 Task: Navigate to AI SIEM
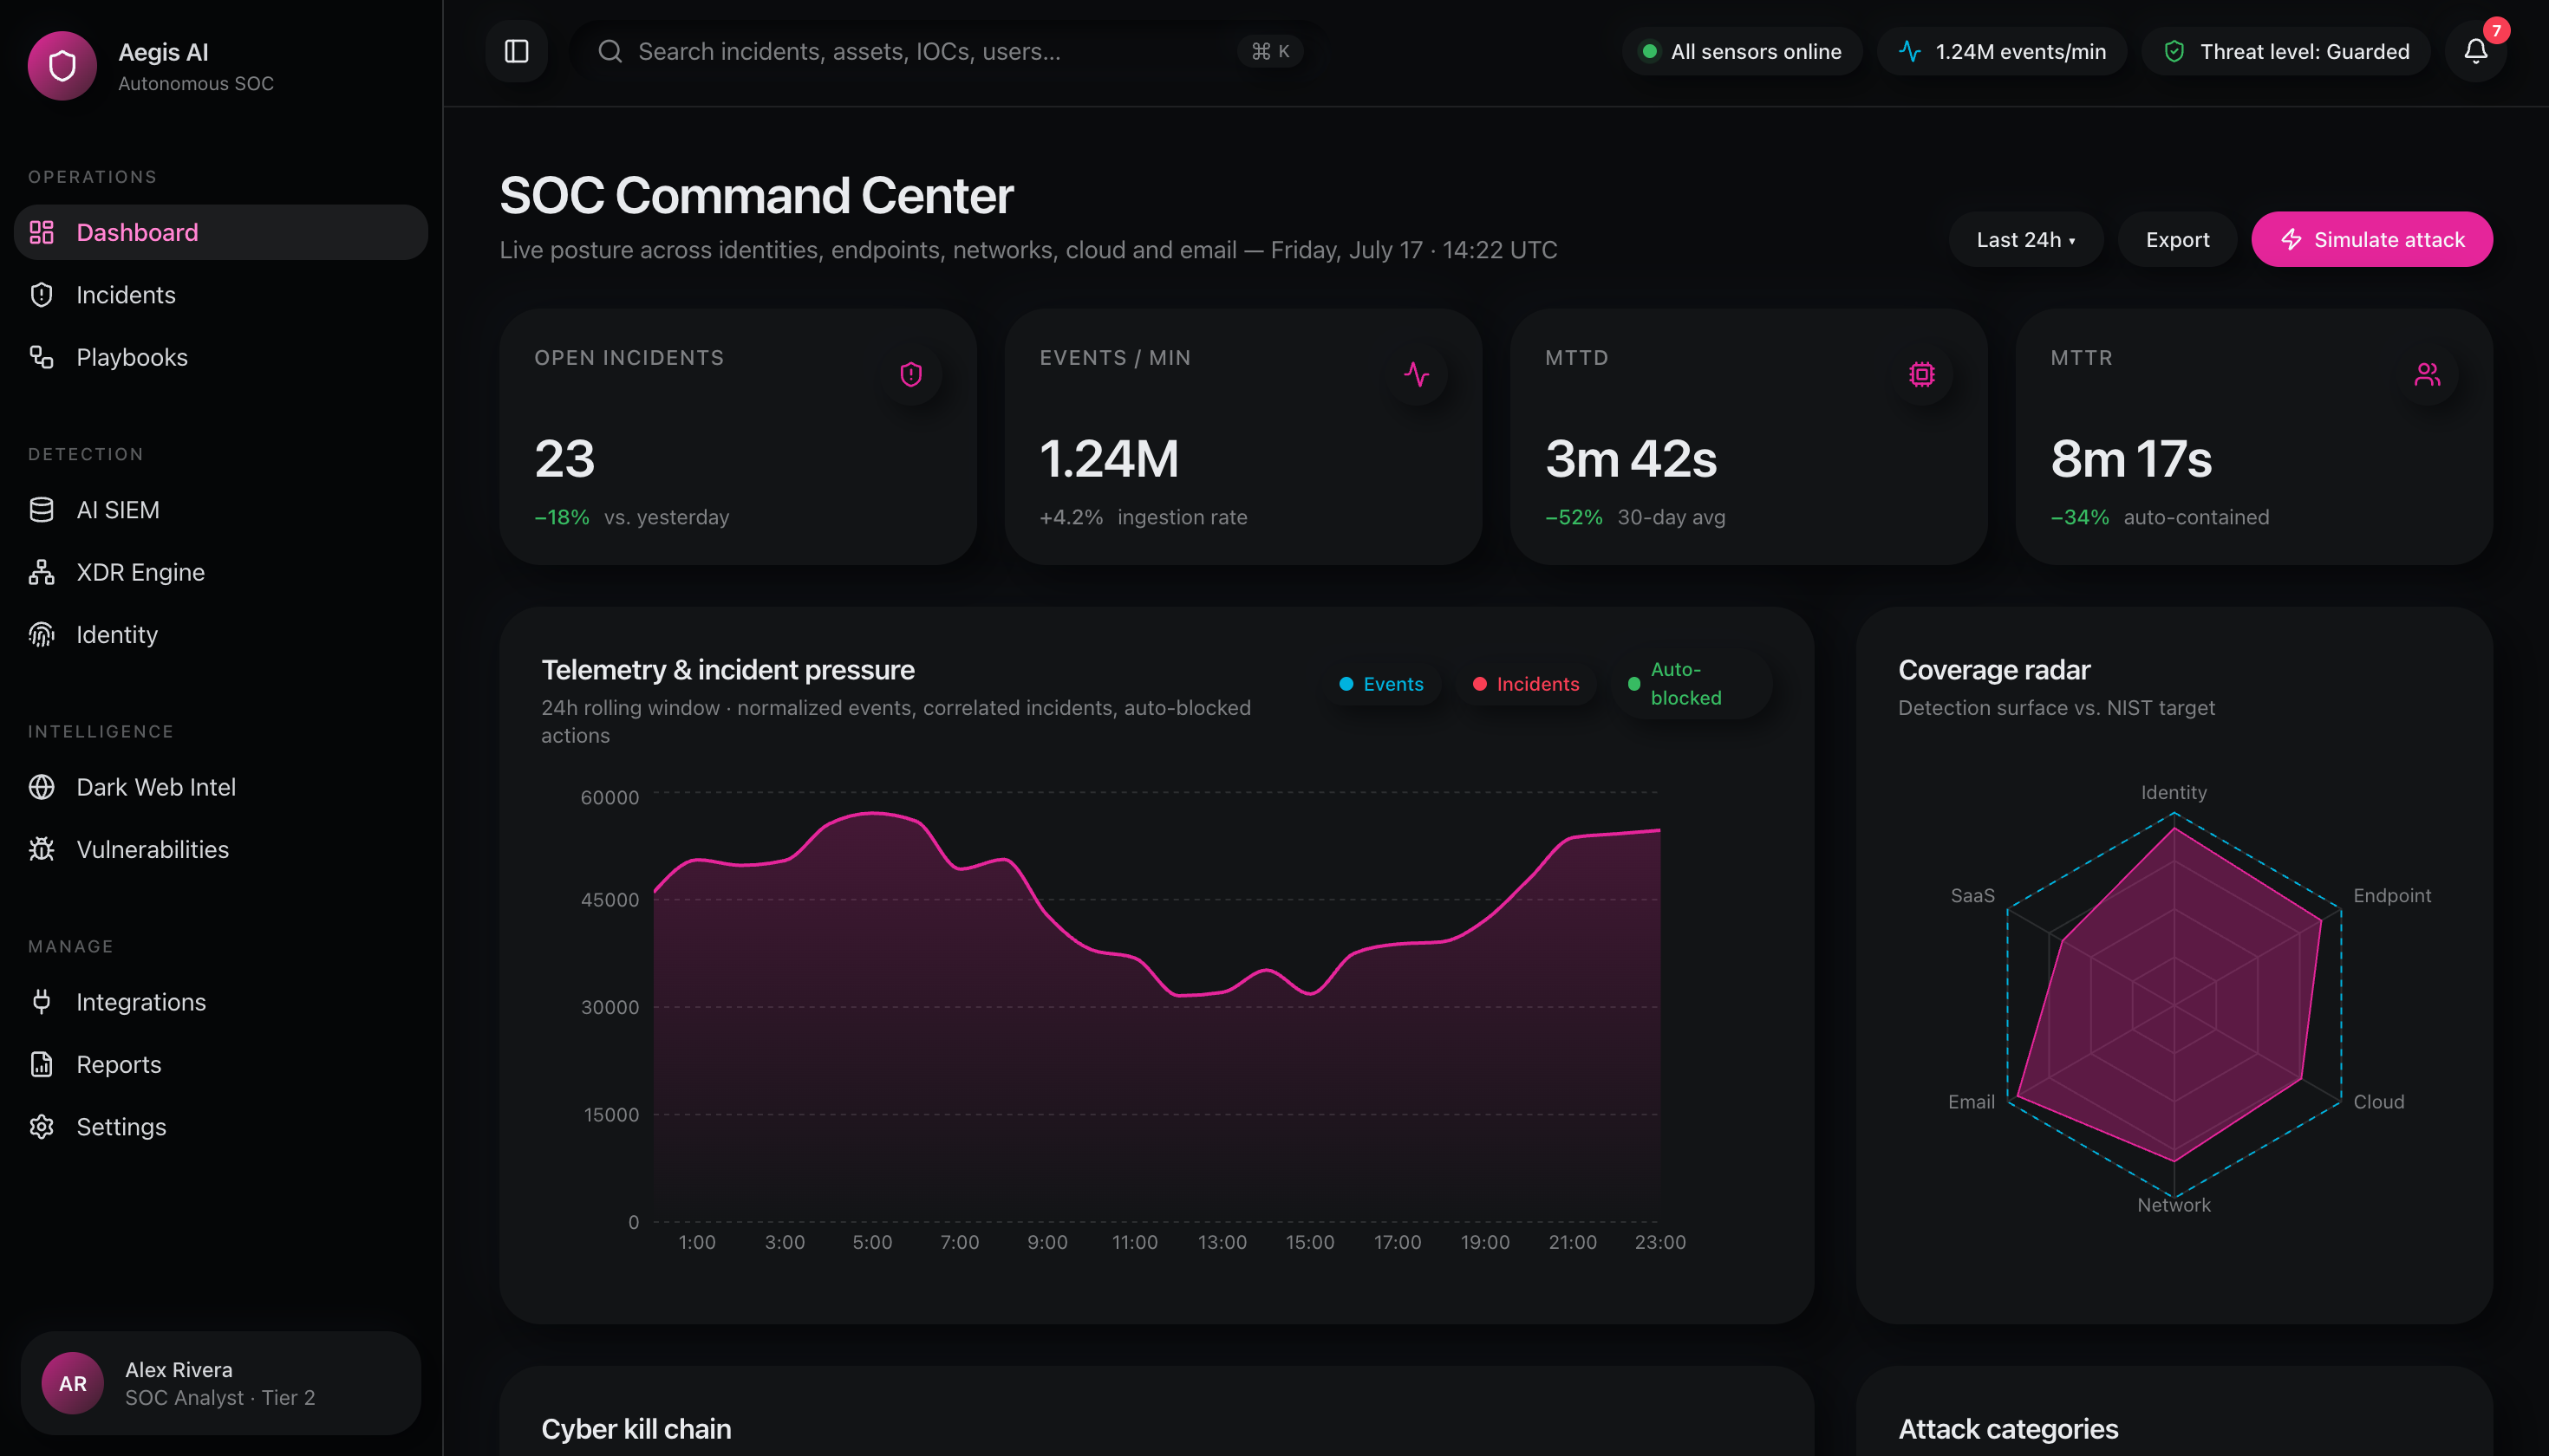pos(221,510)
